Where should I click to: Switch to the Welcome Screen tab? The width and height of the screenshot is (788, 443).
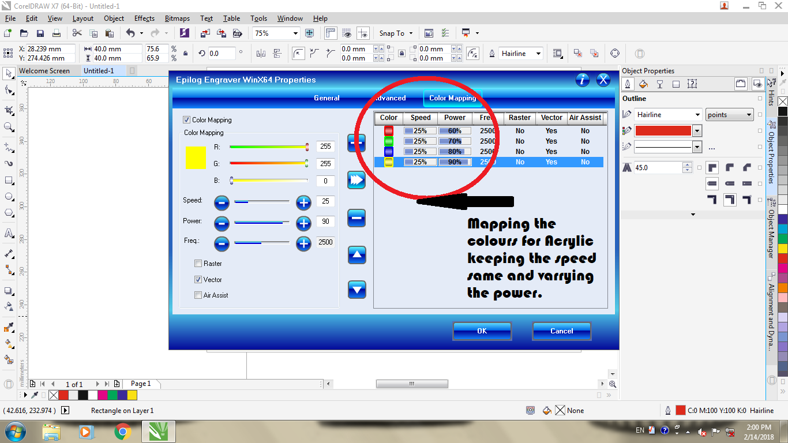44,71
